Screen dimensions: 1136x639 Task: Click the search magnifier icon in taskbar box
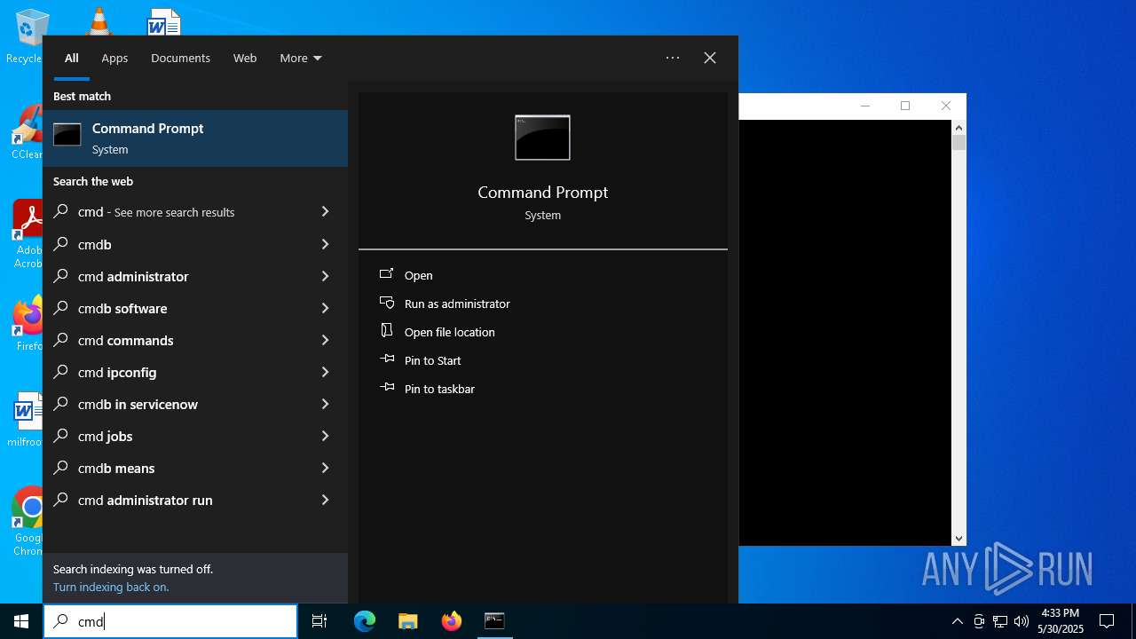click(60, 621)
